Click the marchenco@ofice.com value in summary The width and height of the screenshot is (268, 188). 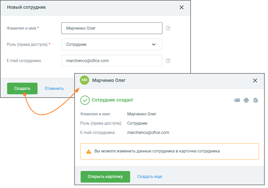(x=148, y=133)
